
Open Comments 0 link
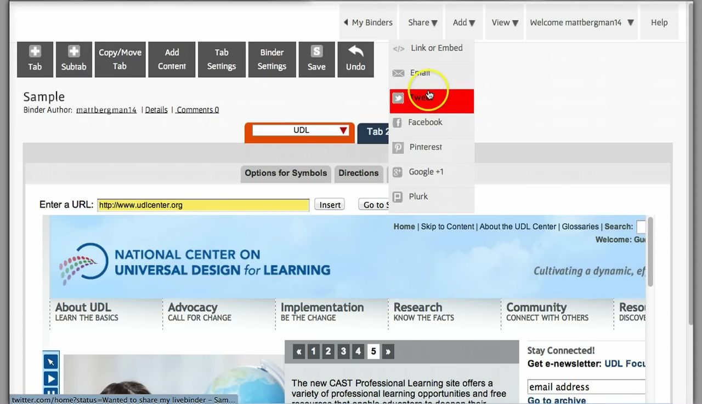click(198, 110)
